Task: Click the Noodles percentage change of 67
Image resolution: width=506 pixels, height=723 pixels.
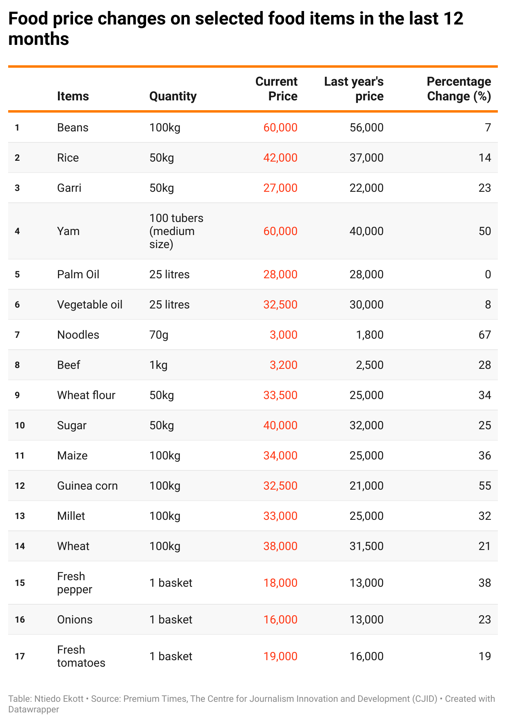Action: 484,335
